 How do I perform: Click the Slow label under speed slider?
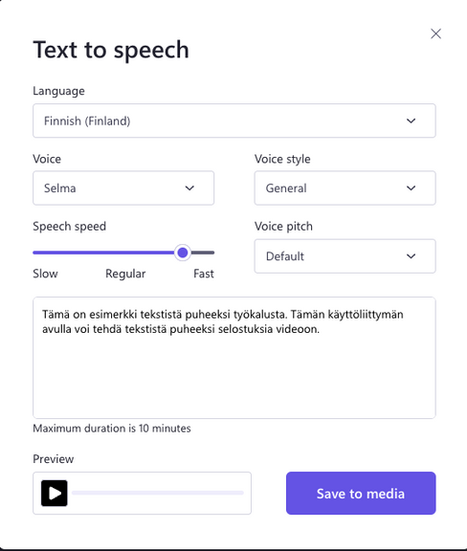[45, 274]
